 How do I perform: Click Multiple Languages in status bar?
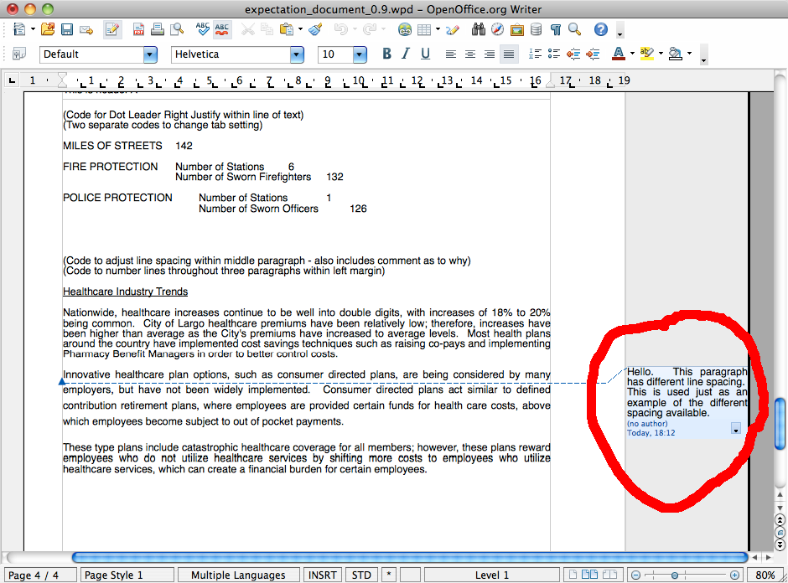[238, 575]
